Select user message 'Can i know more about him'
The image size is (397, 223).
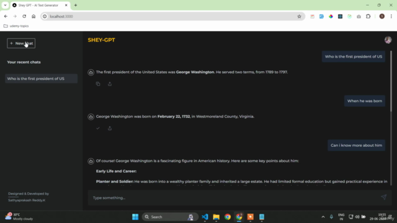pos(356,146)
